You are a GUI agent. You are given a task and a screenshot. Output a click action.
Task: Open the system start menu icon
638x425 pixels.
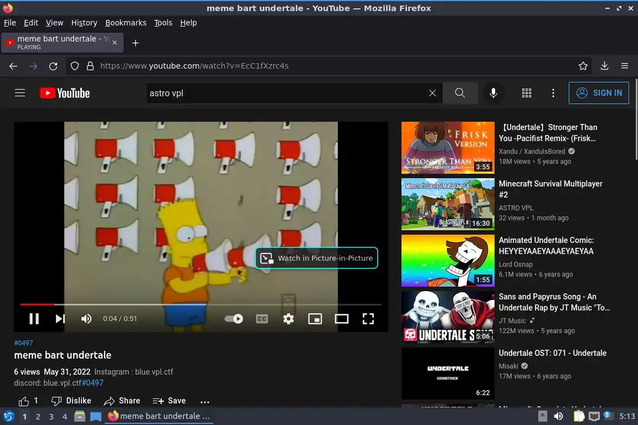8,417
